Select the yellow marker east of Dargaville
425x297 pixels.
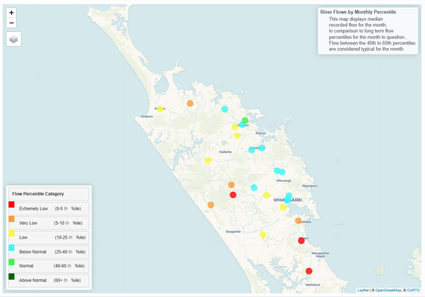(263, 235)
